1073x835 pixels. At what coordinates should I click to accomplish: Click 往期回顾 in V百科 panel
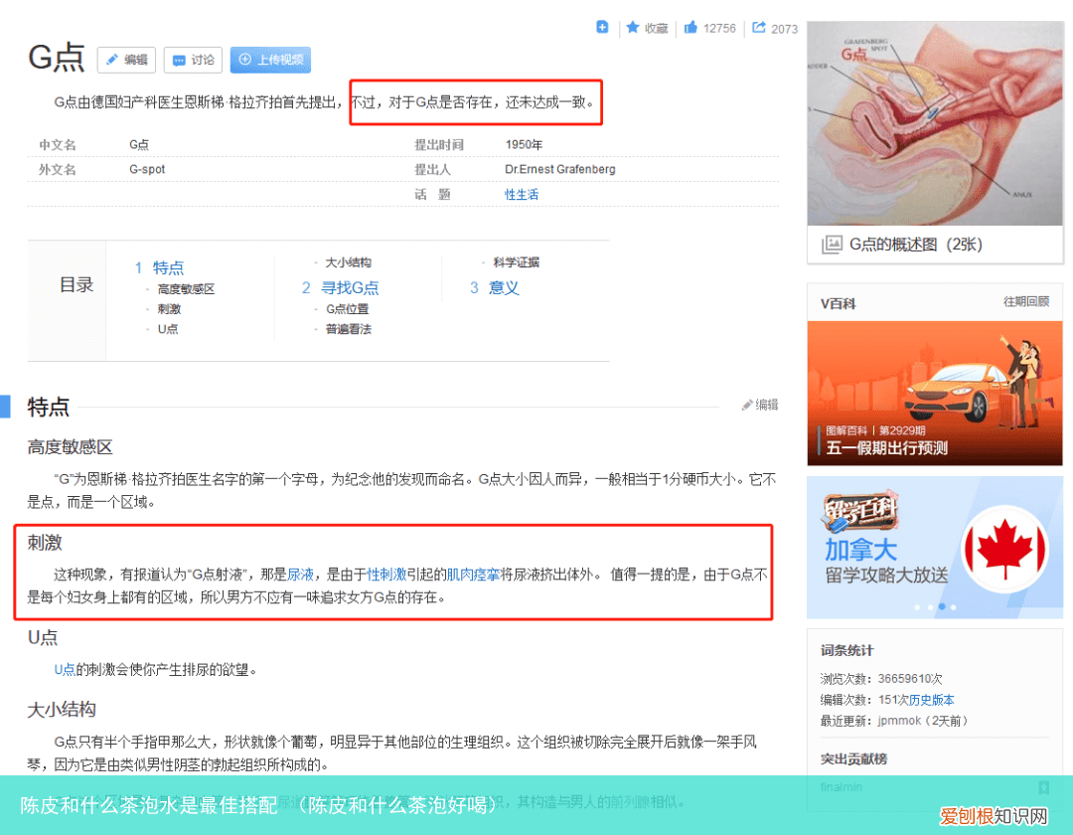(x=1025, y=302)
